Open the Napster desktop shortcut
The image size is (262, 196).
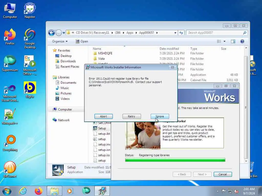tap(30, 10)
